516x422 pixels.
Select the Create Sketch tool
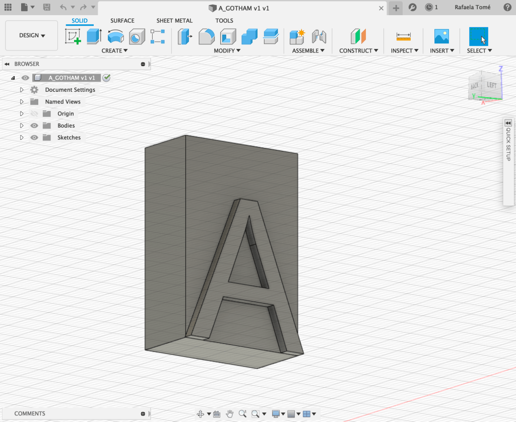73,37
